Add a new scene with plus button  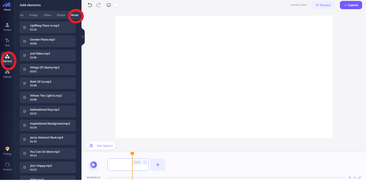(x=158, y=165)
